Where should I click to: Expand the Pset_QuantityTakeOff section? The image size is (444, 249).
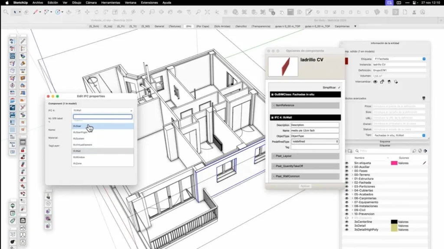305,166
